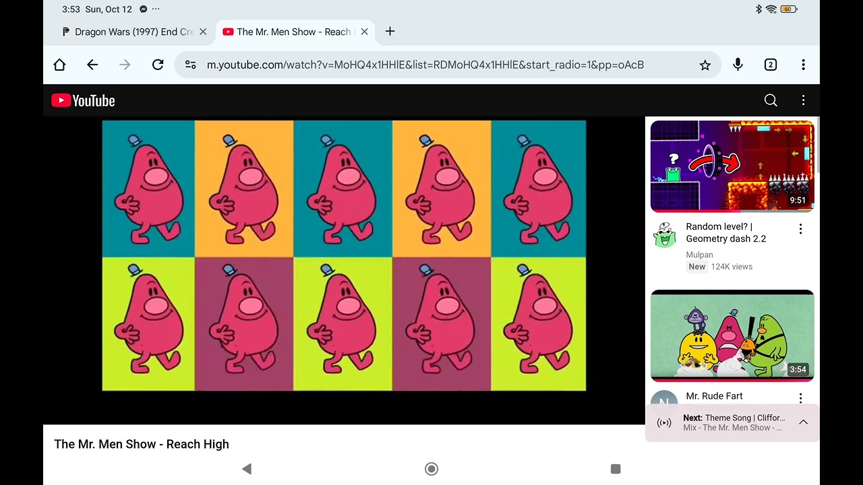863x485 pixels.
Task: Open Mr. Rude Fart video title
Action: coord(714,396)
